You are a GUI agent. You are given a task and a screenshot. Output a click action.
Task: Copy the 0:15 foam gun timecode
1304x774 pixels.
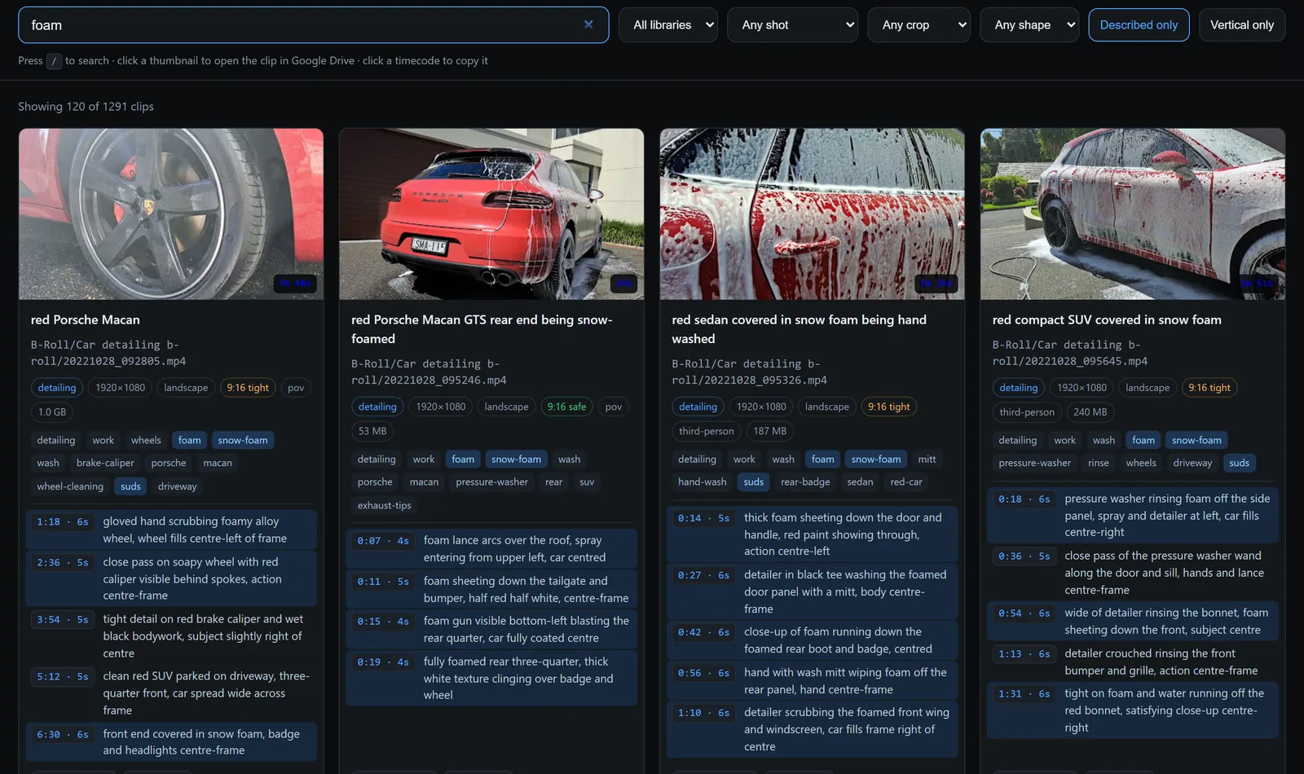coord(383,621)
